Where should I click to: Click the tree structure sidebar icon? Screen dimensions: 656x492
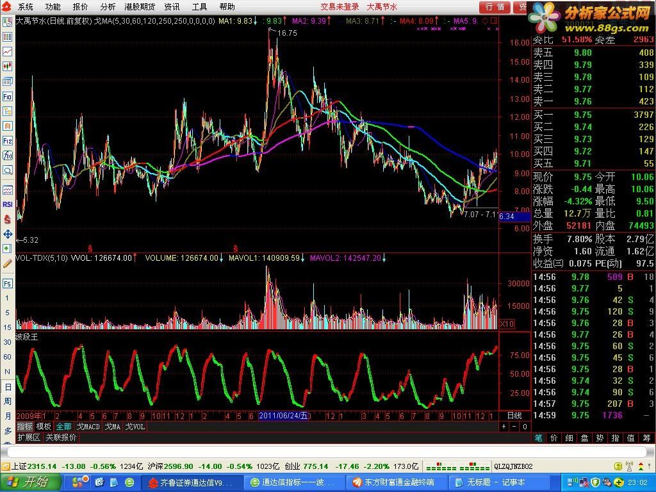8,111
